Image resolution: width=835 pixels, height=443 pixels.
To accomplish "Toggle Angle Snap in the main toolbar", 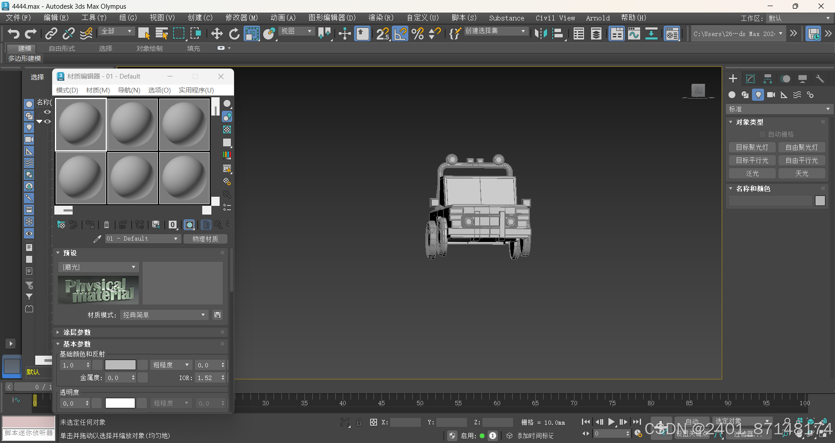I will [x=400, y=33].
